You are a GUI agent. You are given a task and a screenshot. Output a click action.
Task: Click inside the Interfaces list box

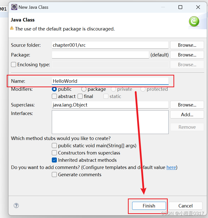[x=110, y=122]
